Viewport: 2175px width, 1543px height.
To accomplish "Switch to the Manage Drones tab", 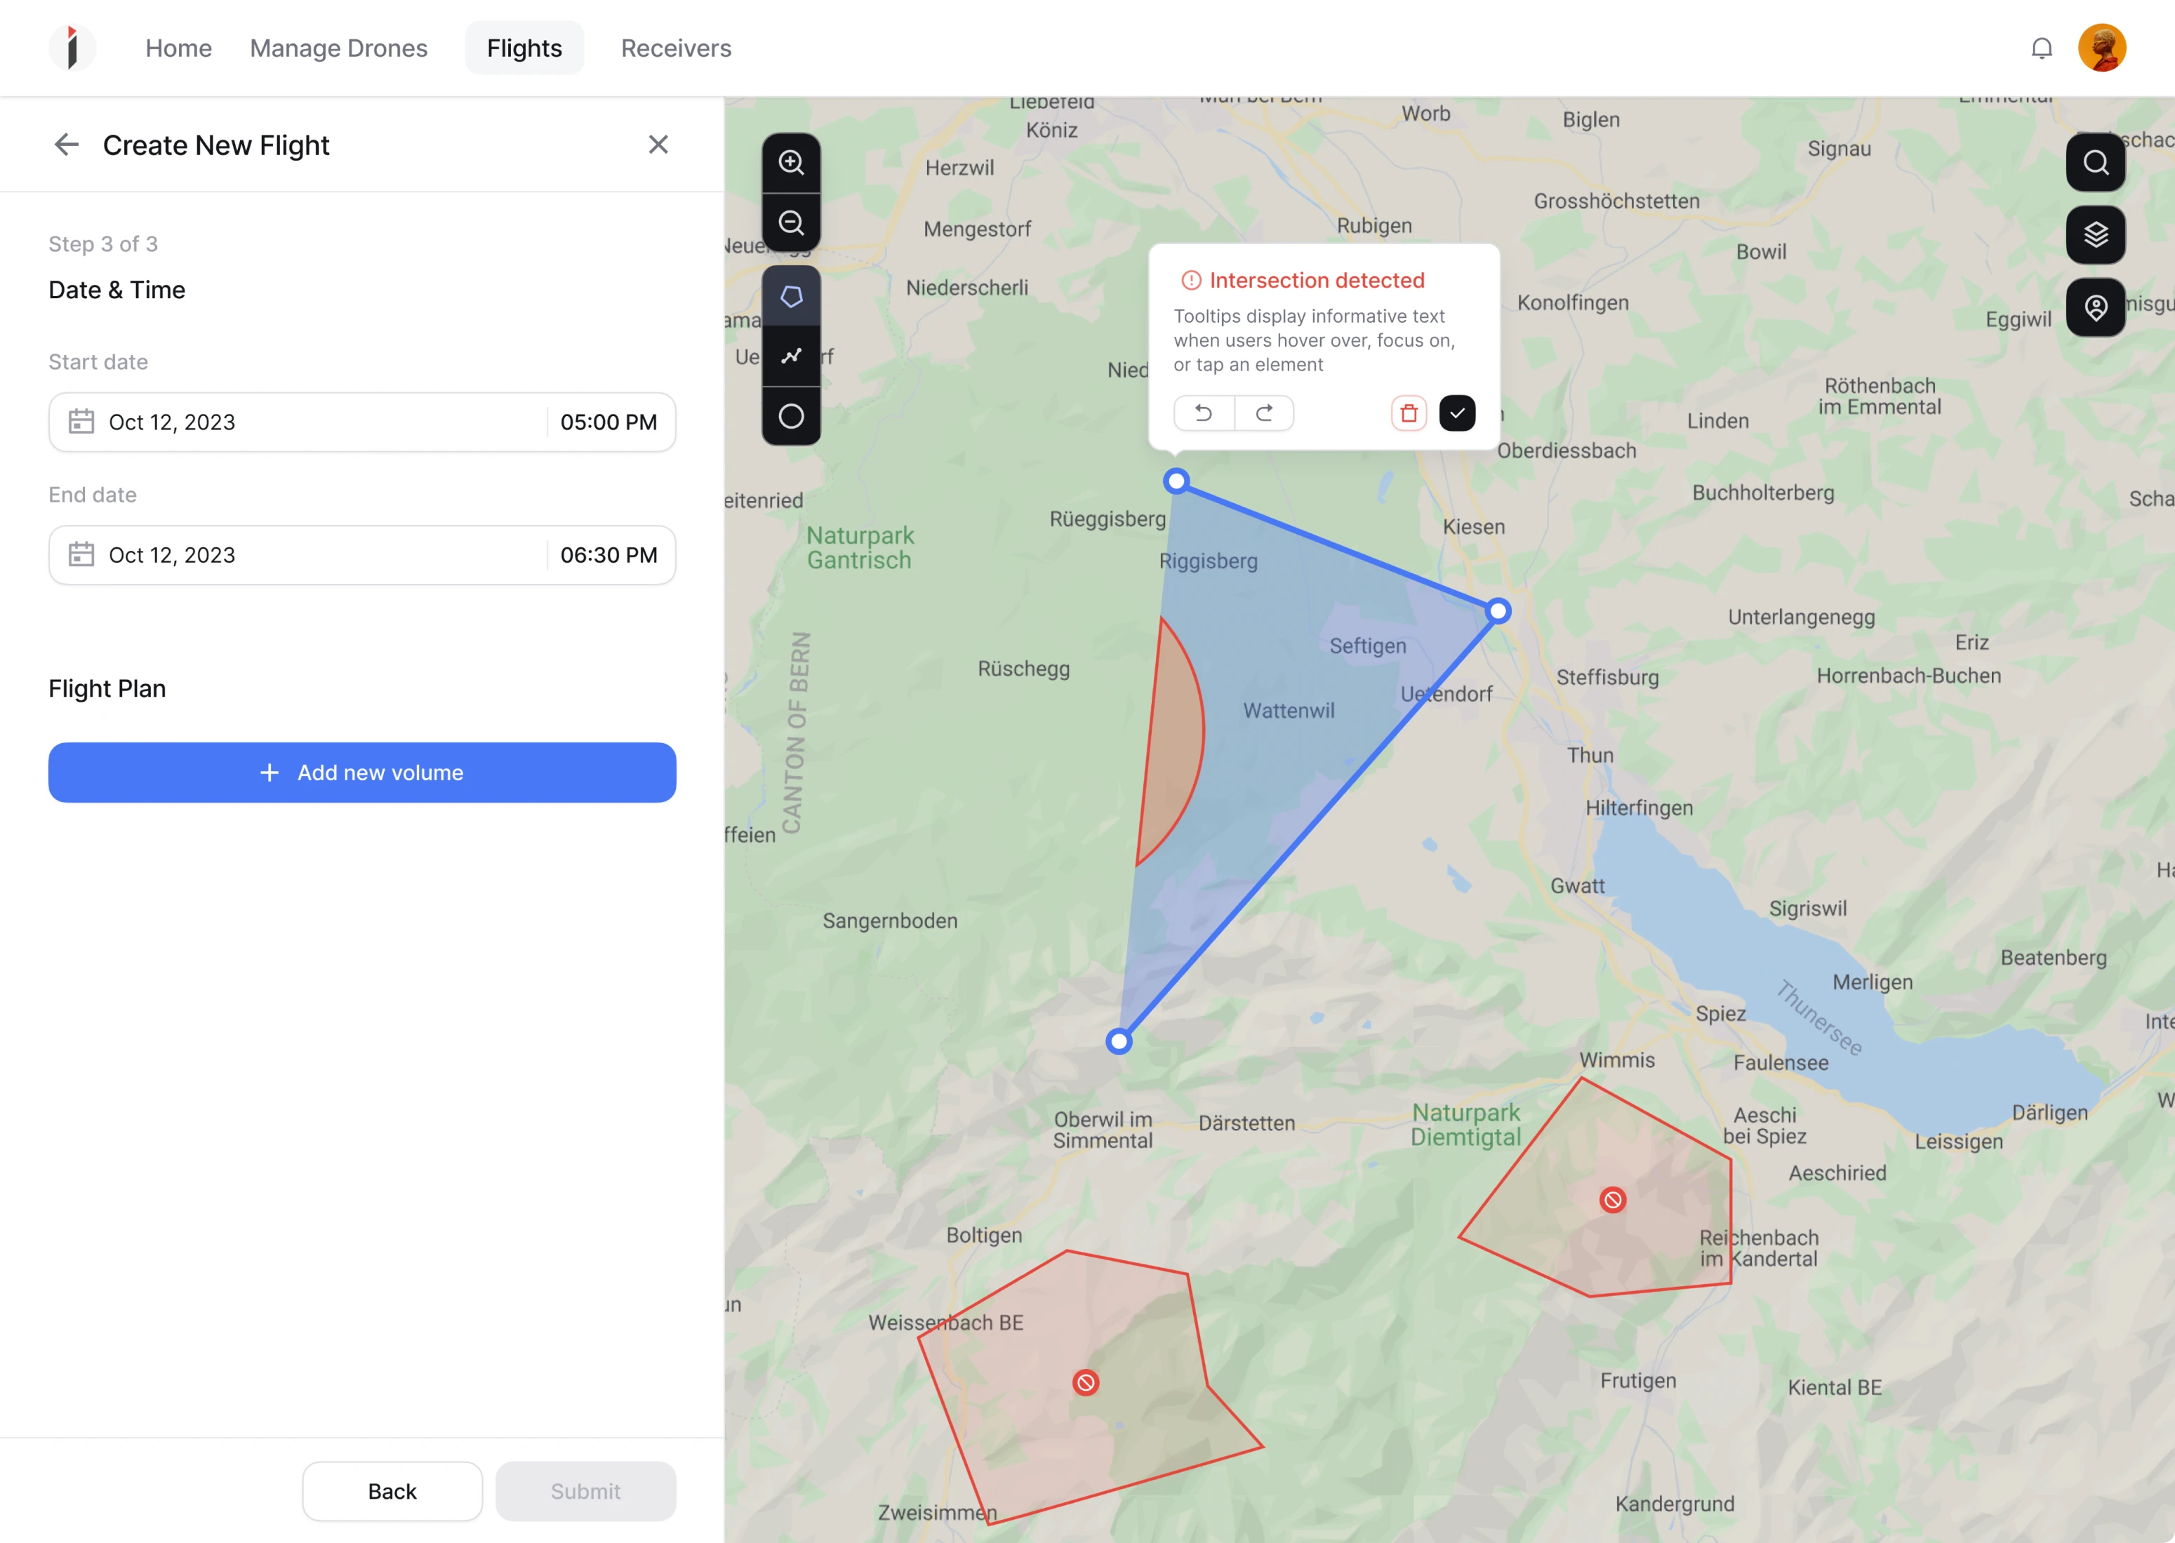I will [x=338, y=48].
